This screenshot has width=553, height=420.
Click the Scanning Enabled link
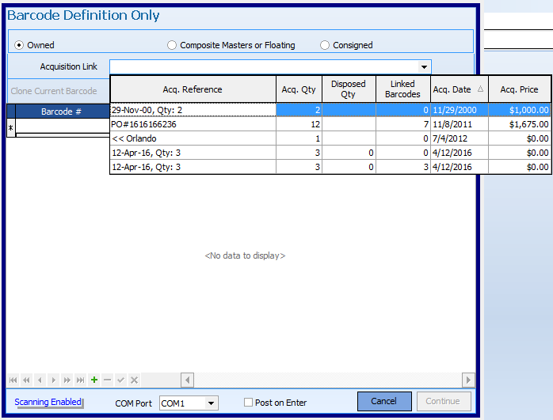[x=48, y=402]
